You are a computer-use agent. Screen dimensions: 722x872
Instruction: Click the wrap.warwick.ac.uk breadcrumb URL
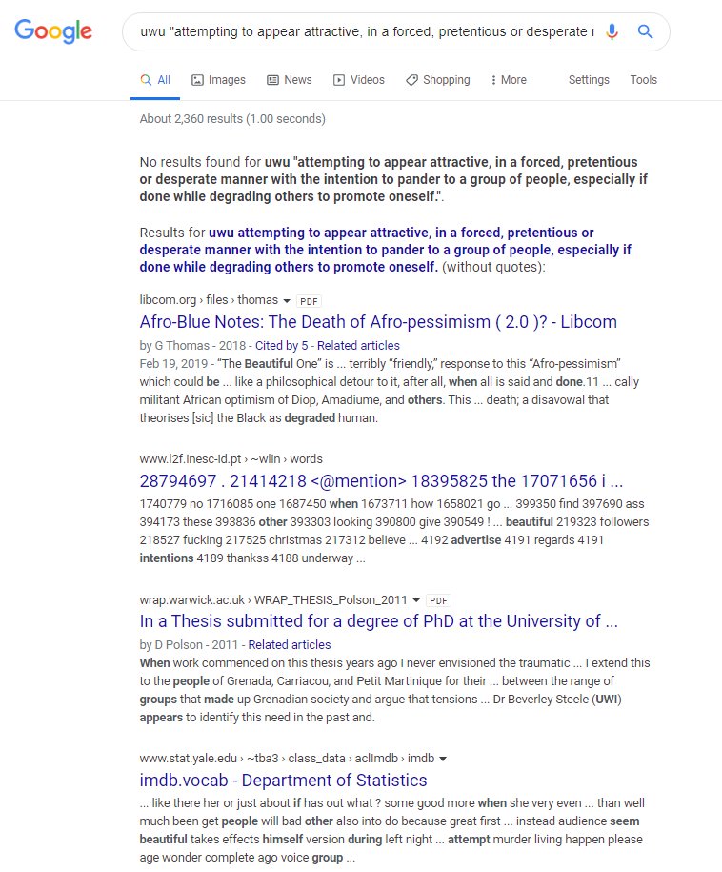pos(273,600)
